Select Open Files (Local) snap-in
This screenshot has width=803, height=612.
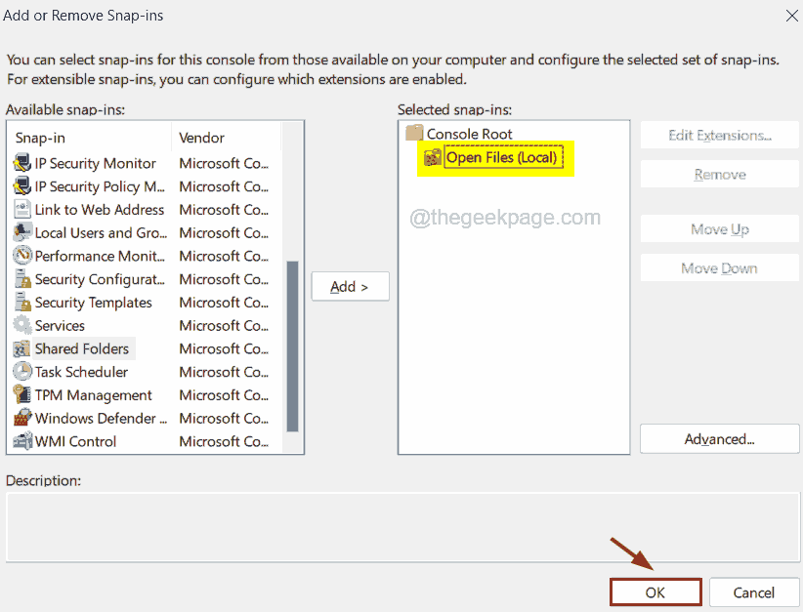point(501,157)
